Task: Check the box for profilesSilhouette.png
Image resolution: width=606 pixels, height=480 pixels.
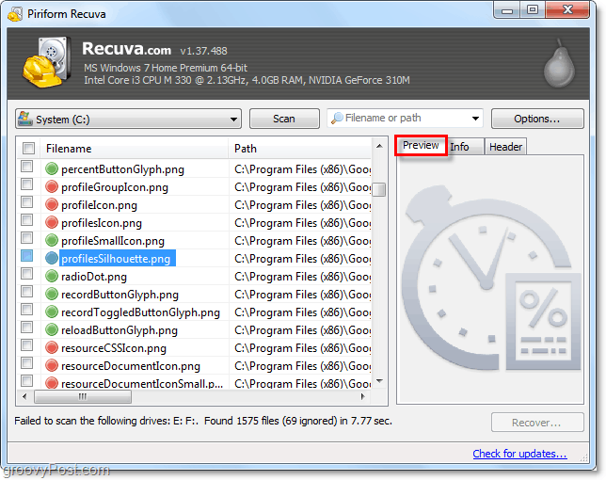Action: [x=26, y=255]
